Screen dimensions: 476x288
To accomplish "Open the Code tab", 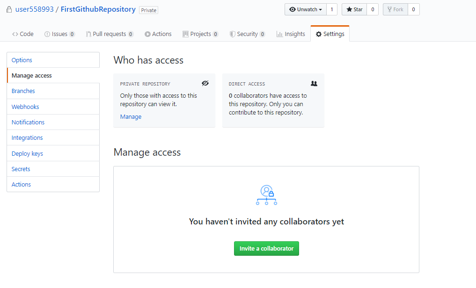I will [x=23, y=34].
